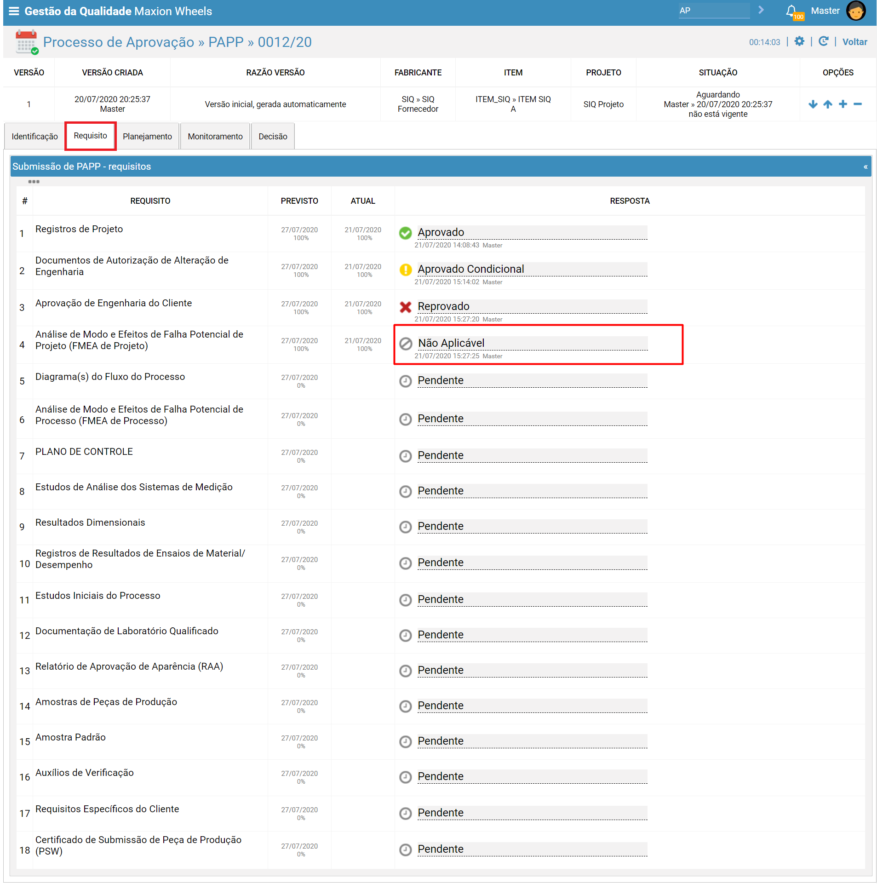877x884 pixels.
Task: Click the Gestão da Qualidade Maxion Wheels title
Action: pos(118,11)
